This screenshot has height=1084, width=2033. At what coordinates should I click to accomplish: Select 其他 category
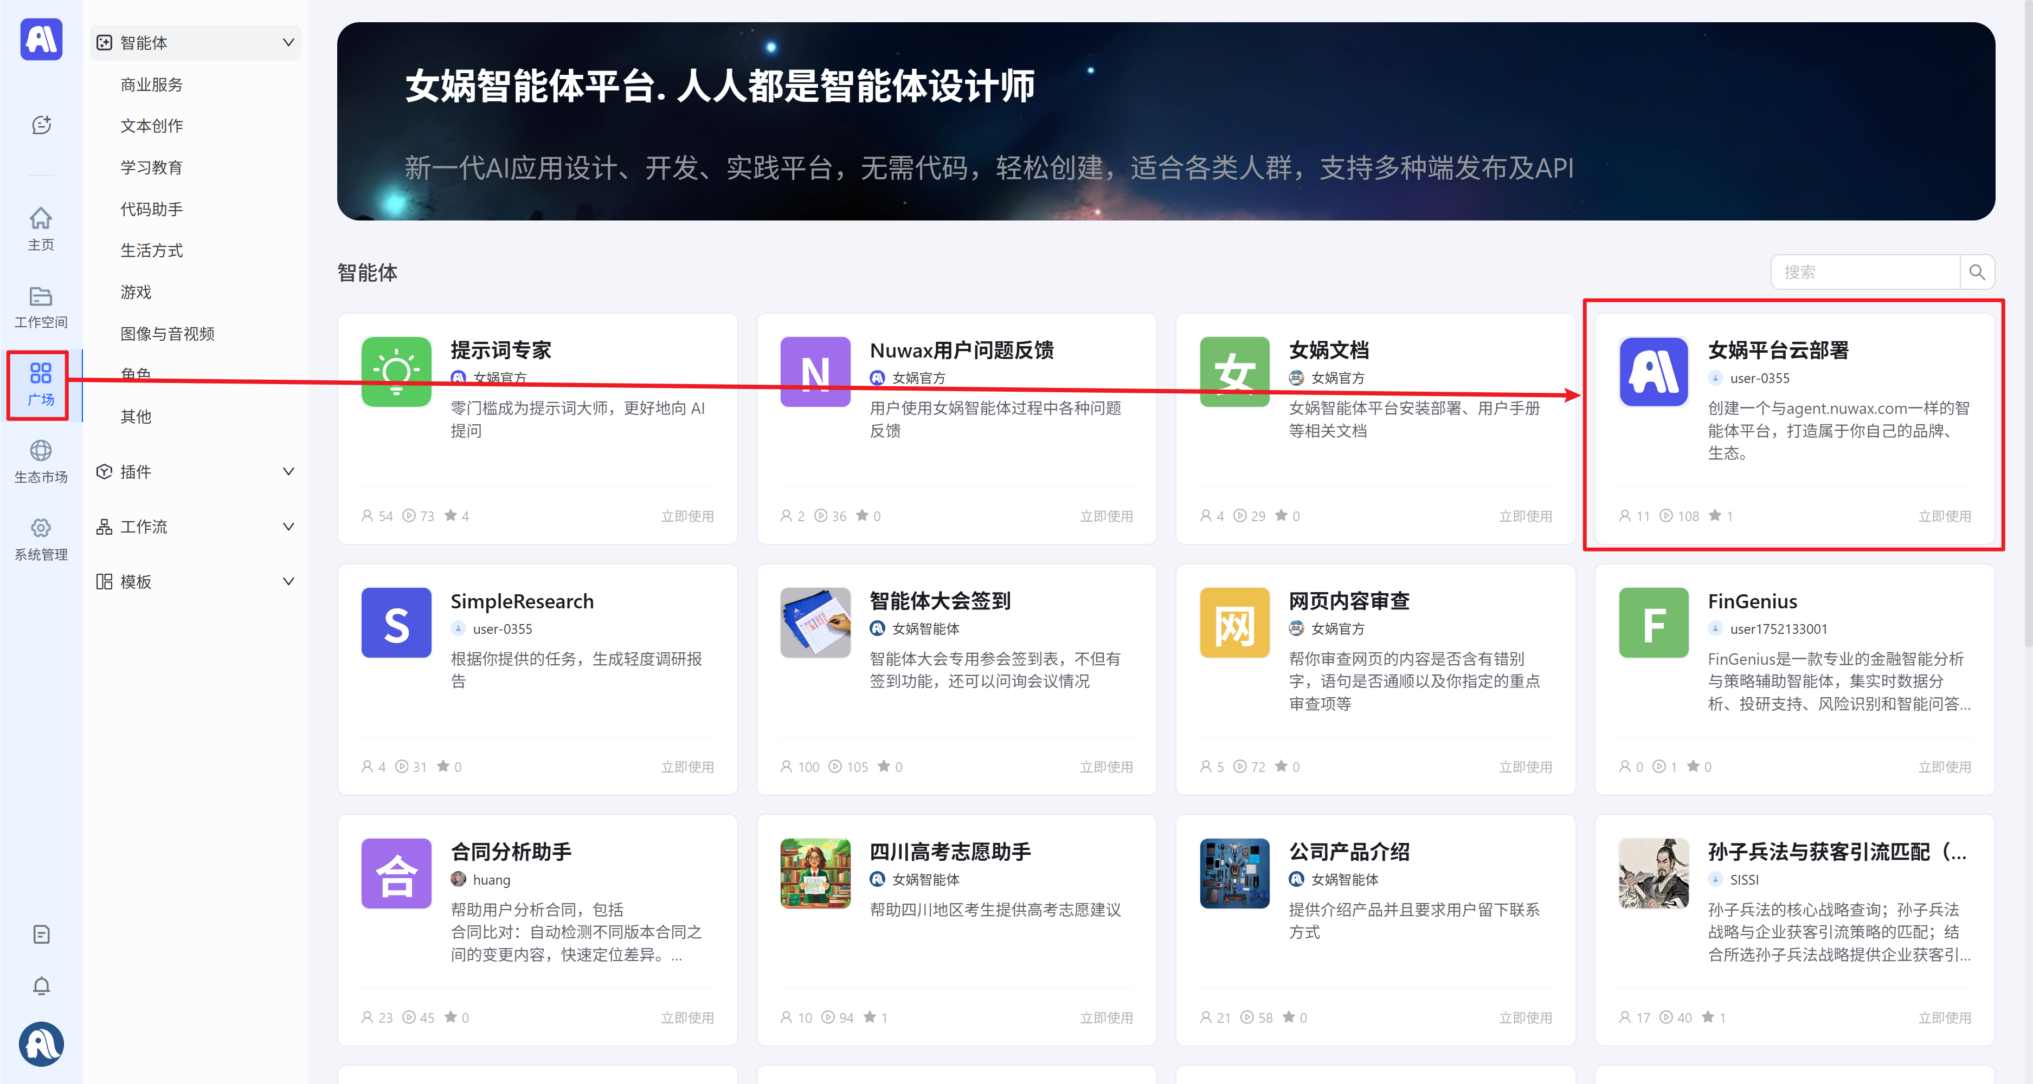click(136, 416)
